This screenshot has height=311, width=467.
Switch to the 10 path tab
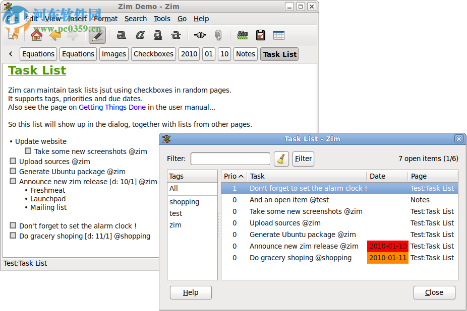pyautogui.click(x=224, y=54)
